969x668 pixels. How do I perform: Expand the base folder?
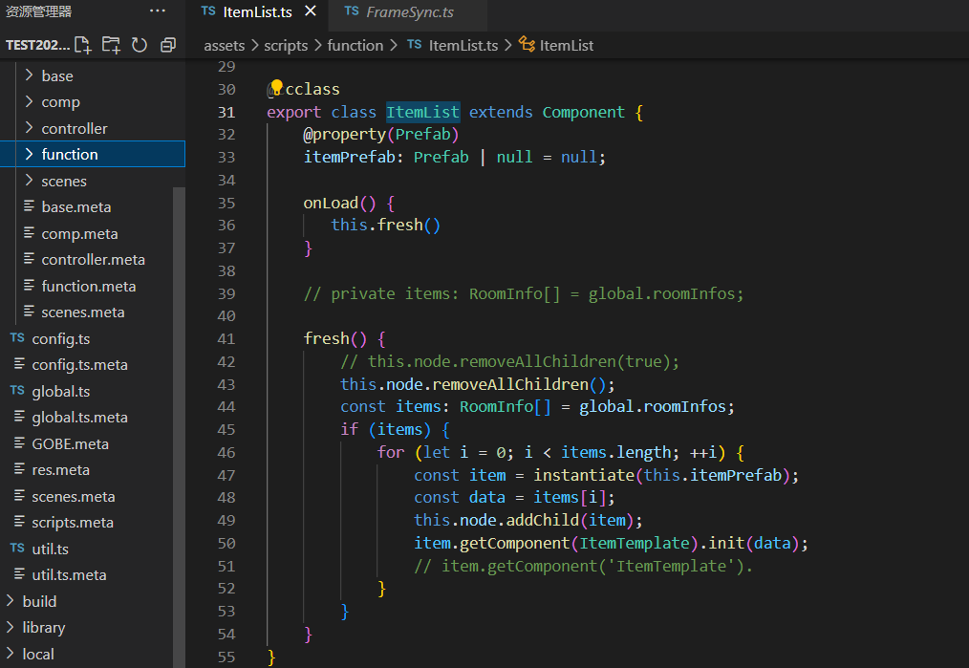[57, 75]
